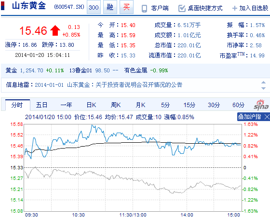This screenshot has height=218, width=270.
Task: Click the chart 11:30/13:00 time marker
Action: 133,215
